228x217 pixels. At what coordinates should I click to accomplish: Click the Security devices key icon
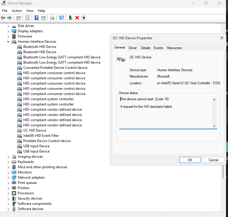pos(14,198)
